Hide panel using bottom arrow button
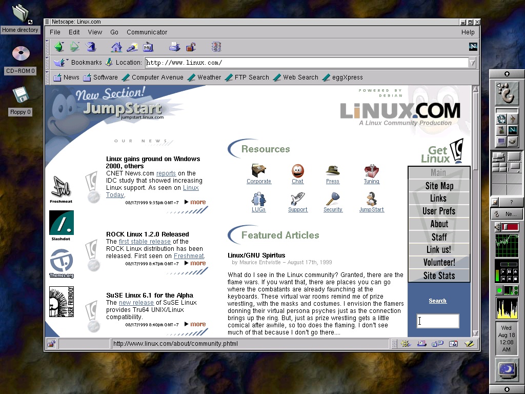This screenshot has width=525, height=394. click(507, 389)
